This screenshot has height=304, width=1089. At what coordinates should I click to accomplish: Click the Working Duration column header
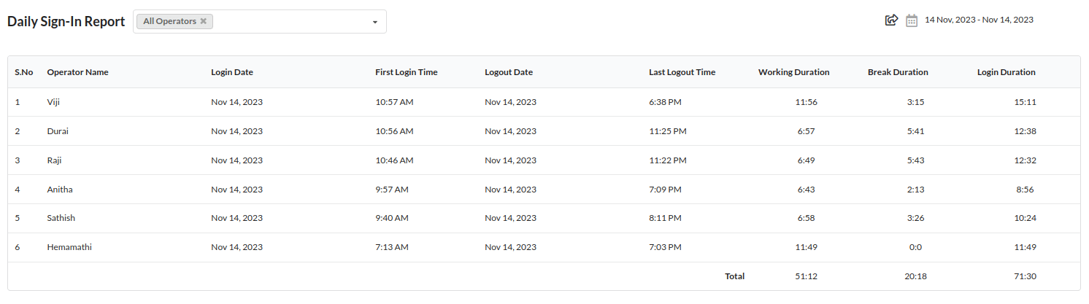pos(793,72)
